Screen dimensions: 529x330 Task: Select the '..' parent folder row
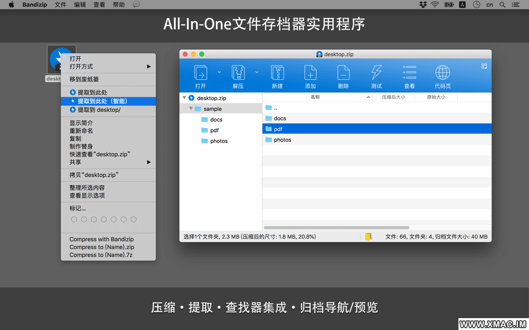point(377,107)
